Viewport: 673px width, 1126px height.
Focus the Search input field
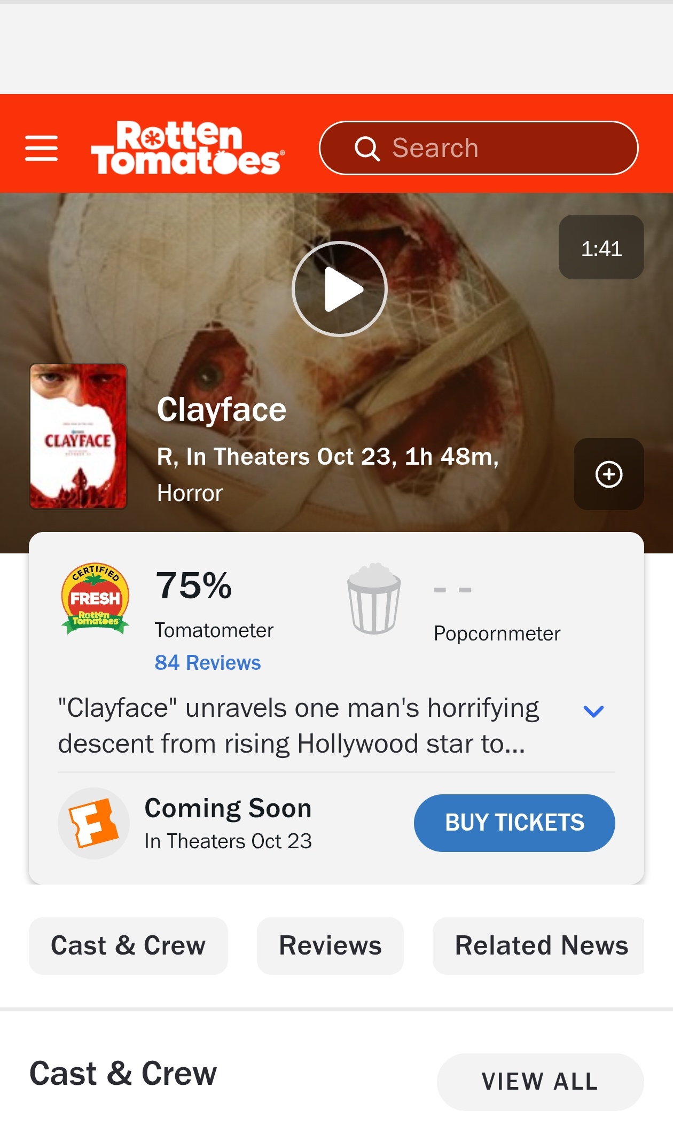[479, 148]
